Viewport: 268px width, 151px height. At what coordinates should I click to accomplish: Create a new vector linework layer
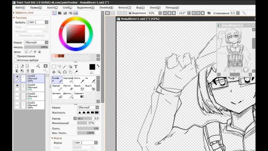(x=22, y=66)
